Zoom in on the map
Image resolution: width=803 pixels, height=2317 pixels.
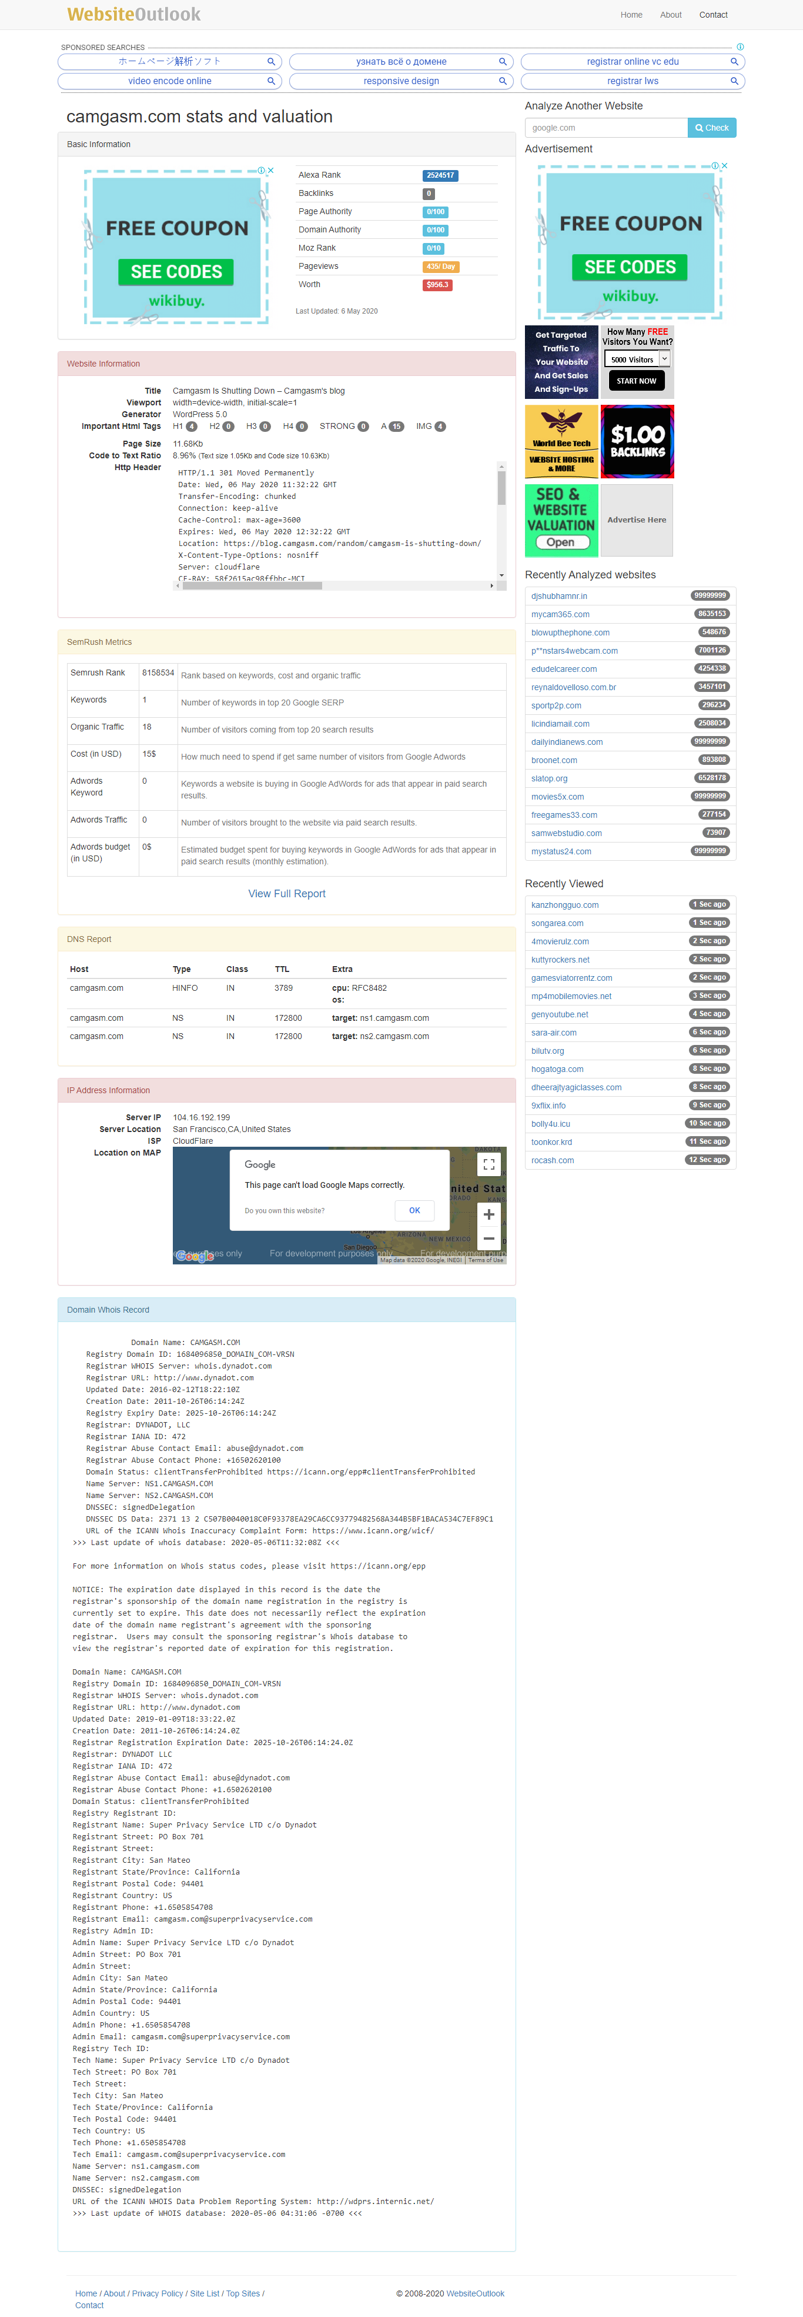[489, 1214]
